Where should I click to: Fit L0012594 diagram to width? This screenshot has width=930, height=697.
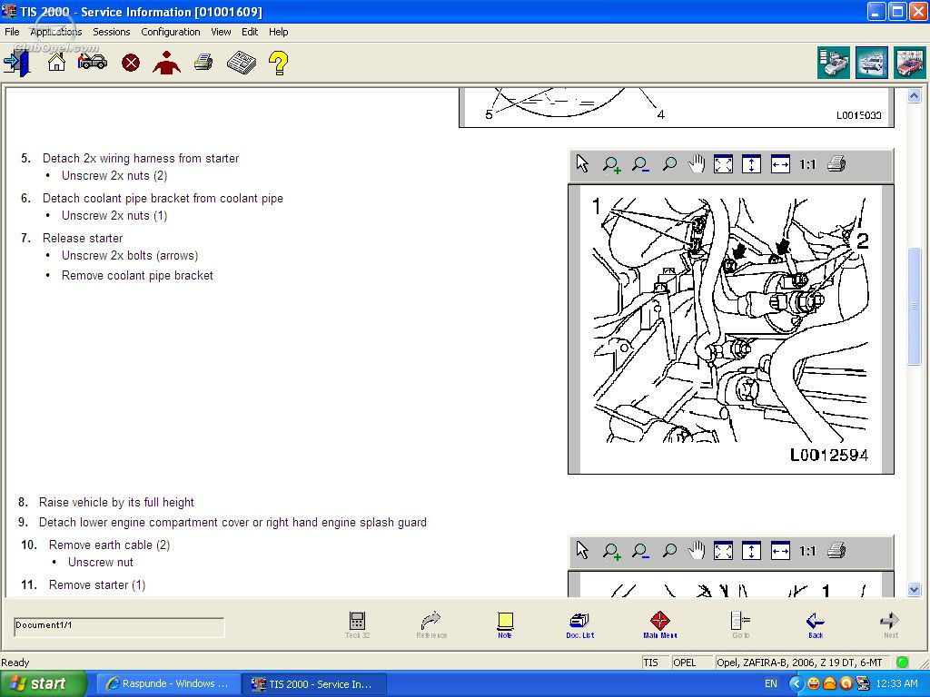[780, 164]
